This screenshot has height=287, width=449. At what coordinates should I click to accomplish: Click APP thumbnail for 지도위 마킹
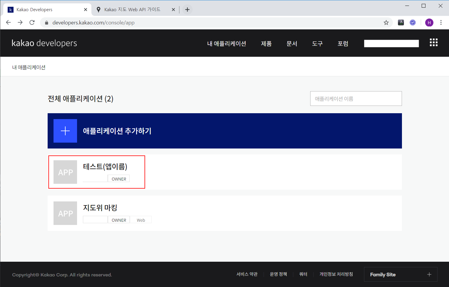pos(65,213)
